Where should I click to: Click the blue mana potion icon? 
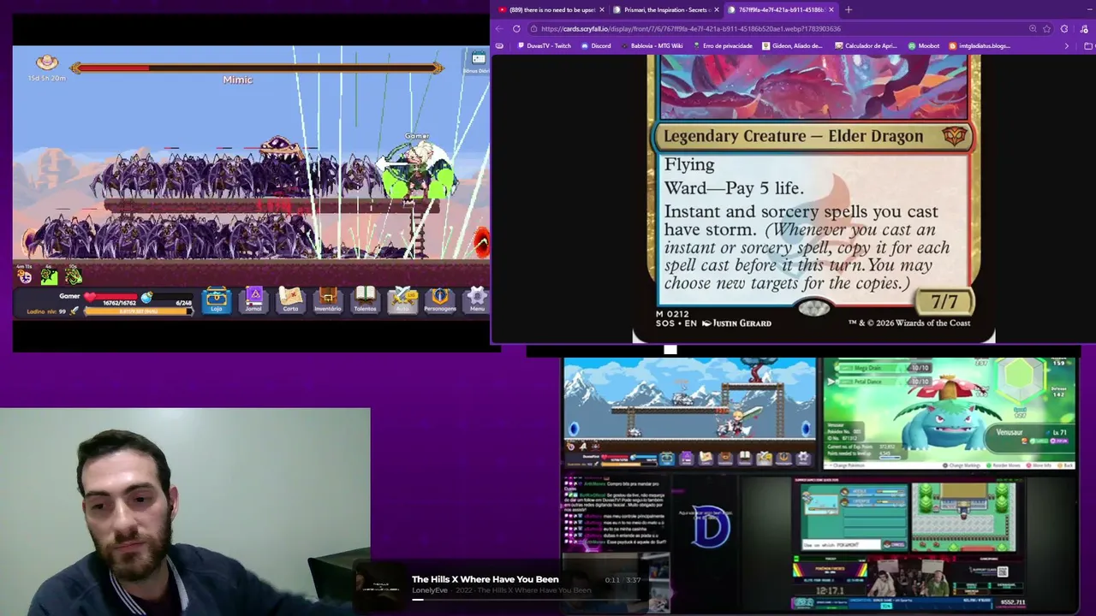coord(146,298)
